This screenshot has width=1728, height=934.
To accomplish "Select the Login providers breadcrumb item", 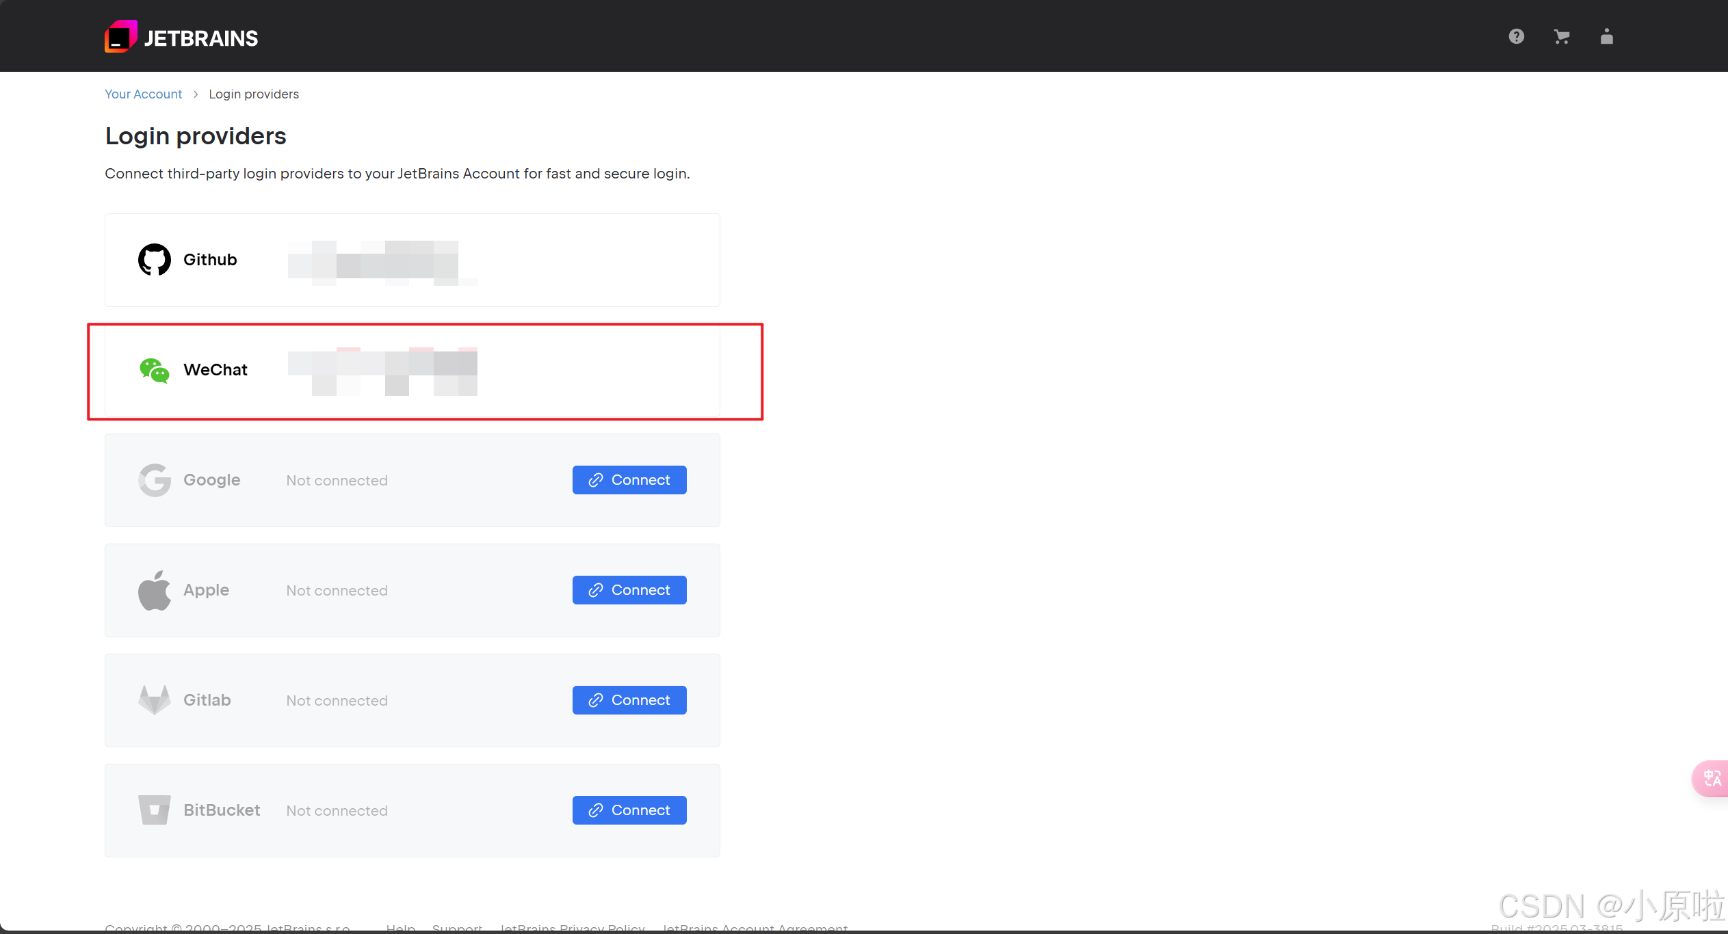I will [x=254, y=94].
